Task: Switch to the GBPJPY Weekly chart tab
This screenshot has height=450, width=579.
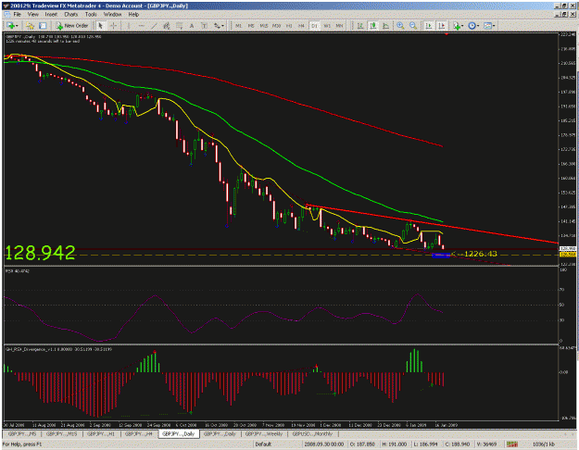Action: coord(264,433)
